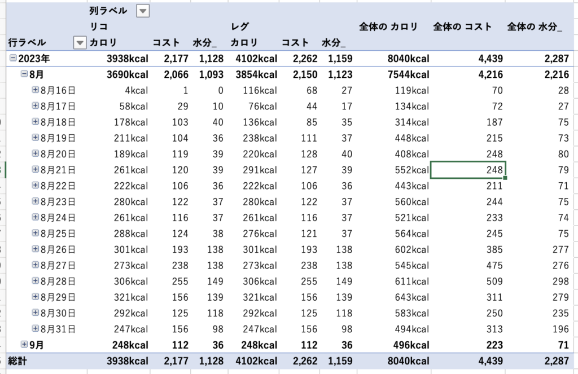
Task: Expand the 9月 month group
Action: click(24, 345)
